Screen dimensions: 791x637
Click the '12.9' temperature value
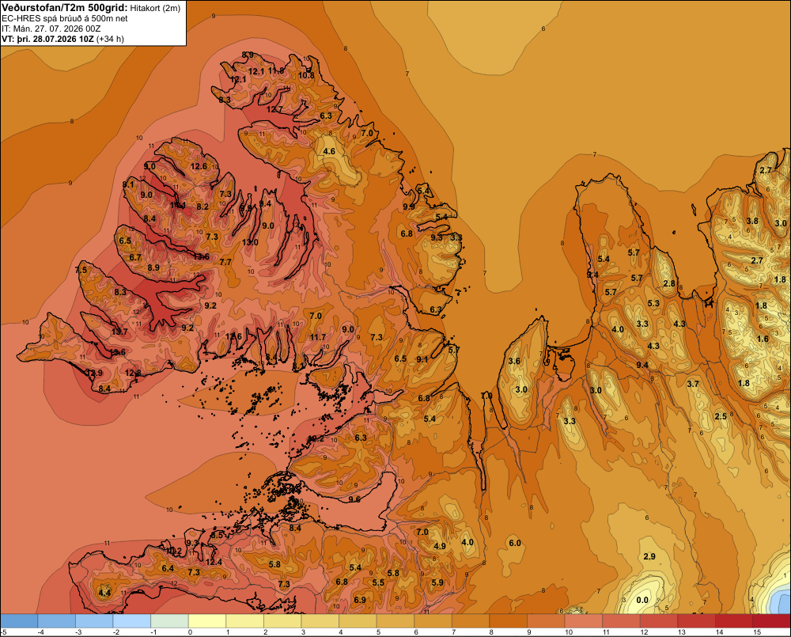pos(94,373)
